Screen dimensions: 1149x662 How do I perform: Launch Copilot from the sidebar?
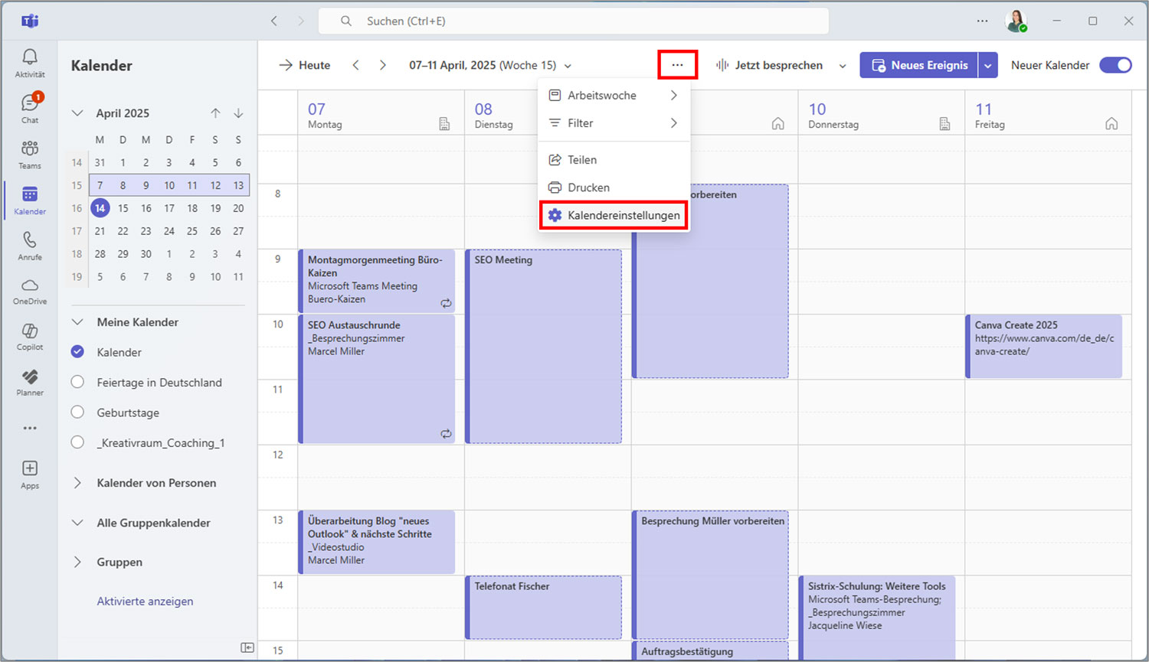click(29, 337)
